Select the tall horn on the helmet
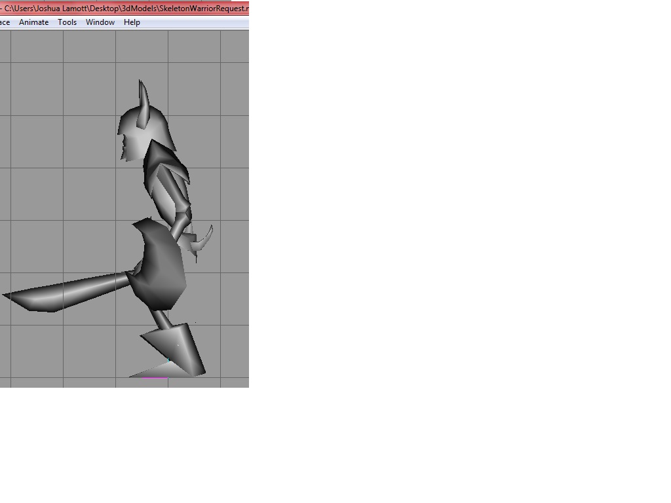The image size is (671, 503). [144, 103]
